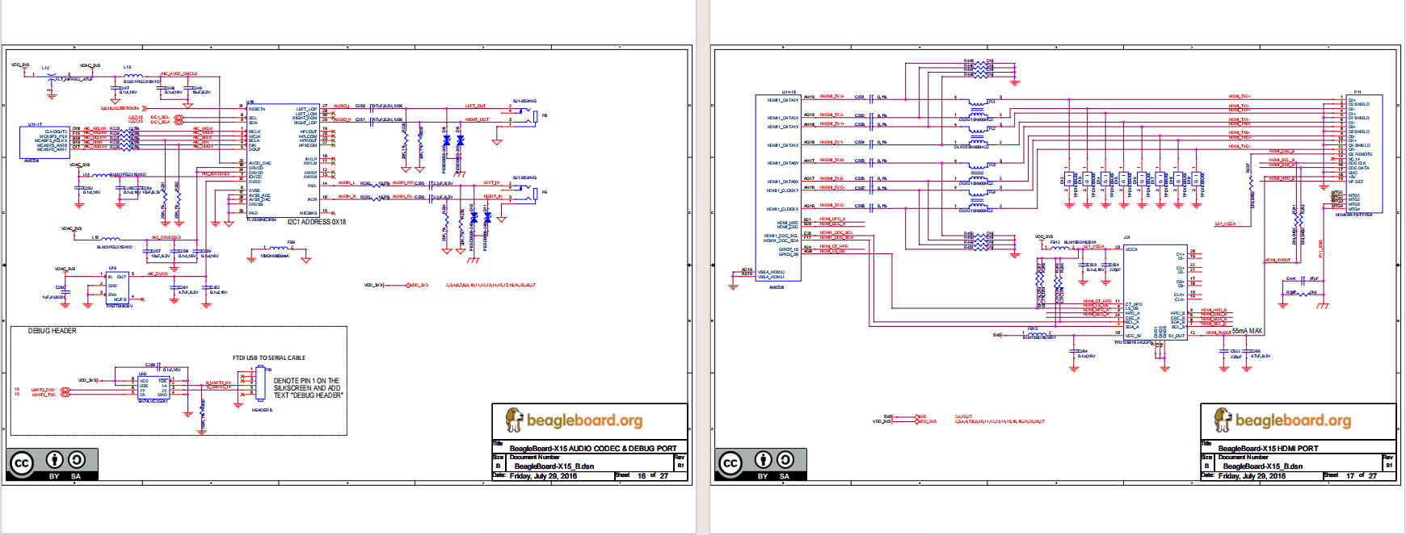Click the P11 HDMI connector block
The image size is (1406, 535).
tap(1364, 153)
